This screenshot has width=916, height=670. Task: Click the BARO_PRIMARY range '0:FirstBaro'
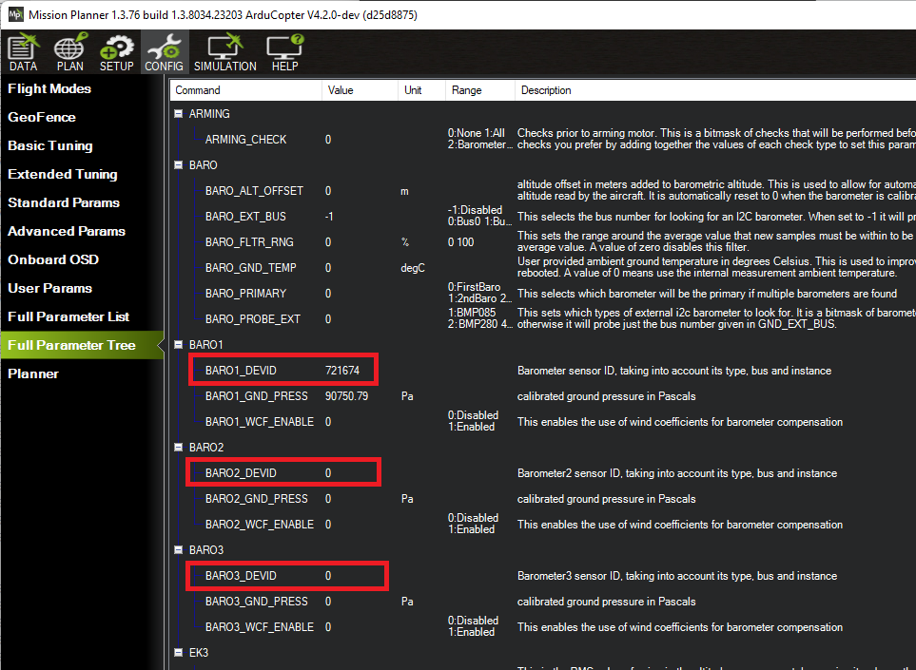coord(474,287)
